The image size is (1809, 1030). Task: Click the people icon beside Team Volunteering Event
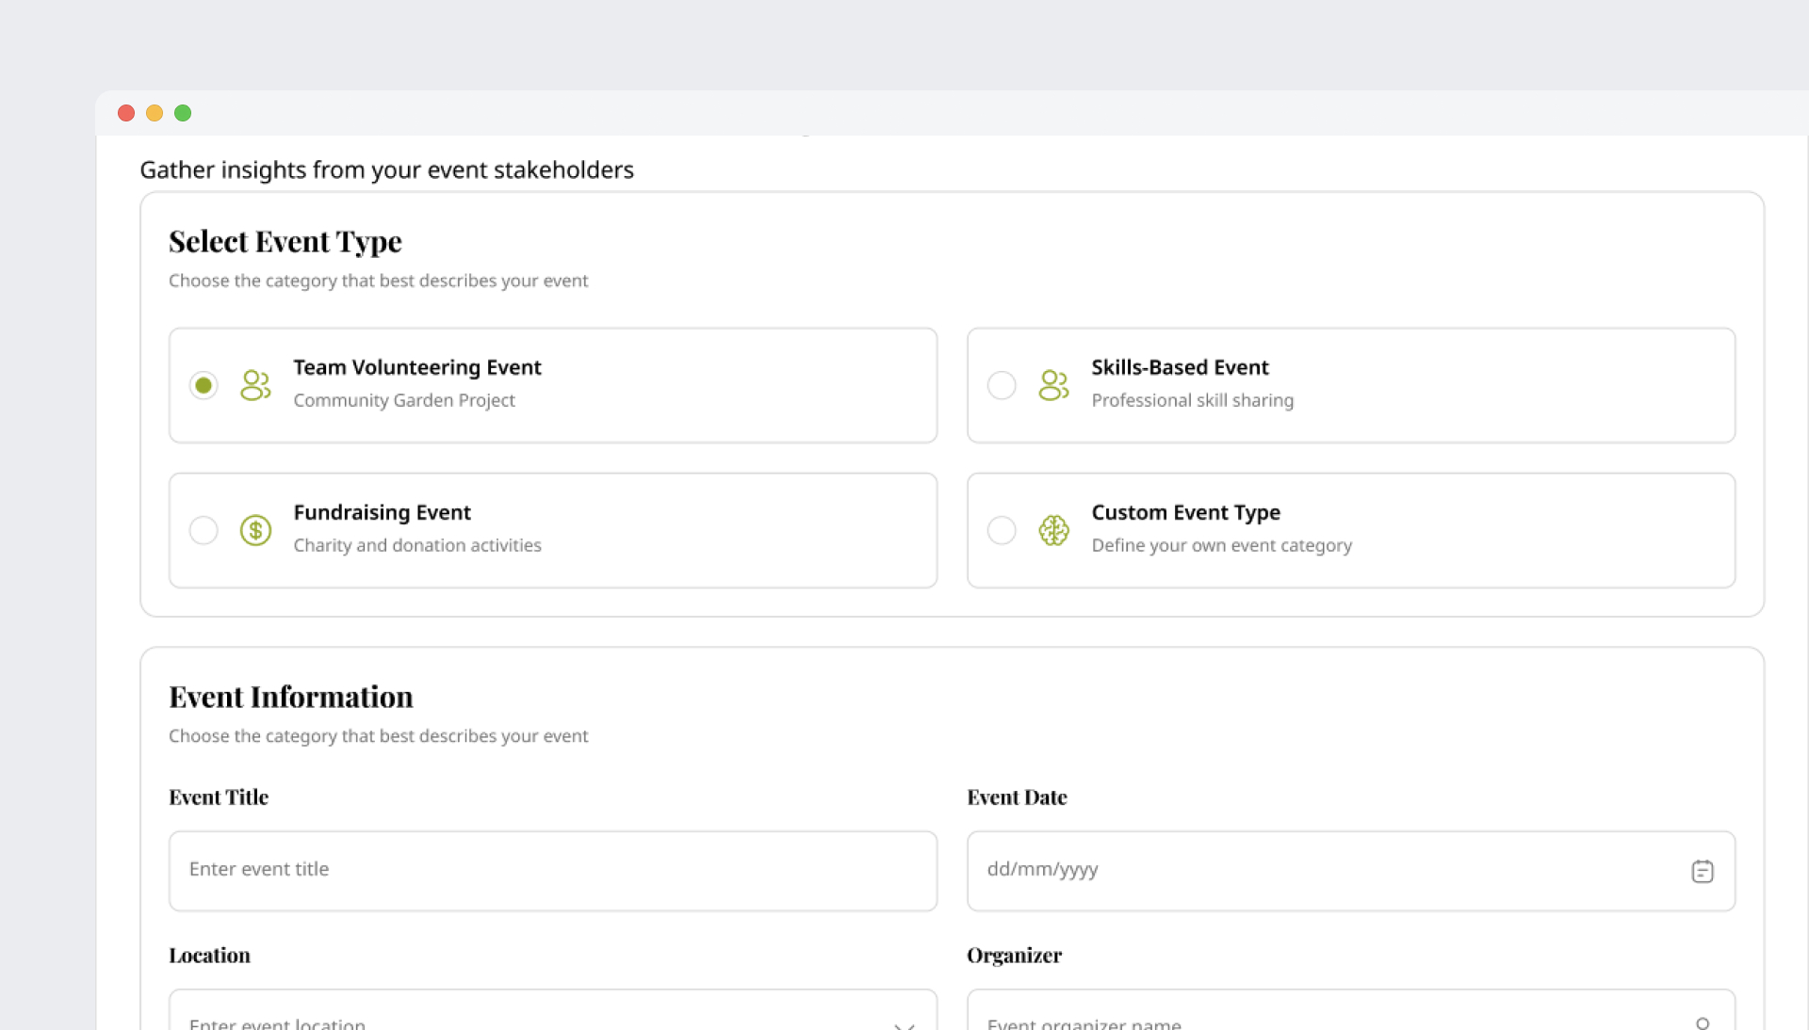(x=255, y=385)
